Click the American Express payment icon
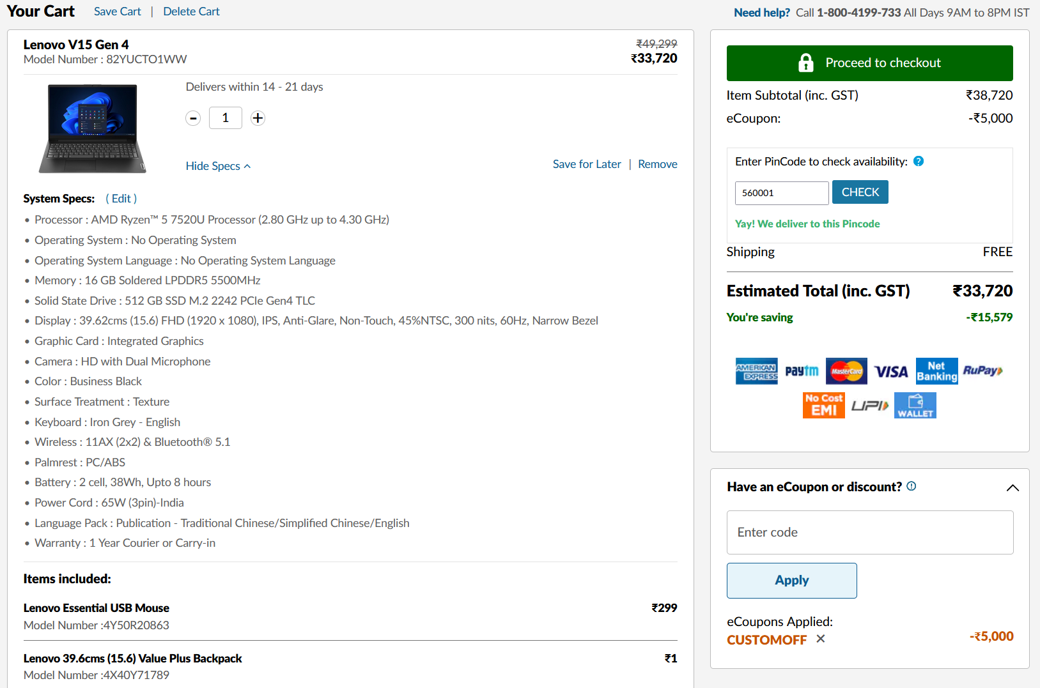Viewport: 1040px width, 688px height. [x=756, y=371]
